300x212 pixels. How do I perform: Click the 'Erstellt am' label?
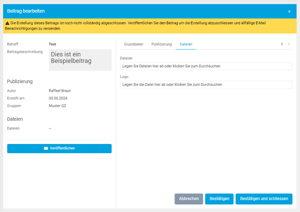tap(16, 98)
